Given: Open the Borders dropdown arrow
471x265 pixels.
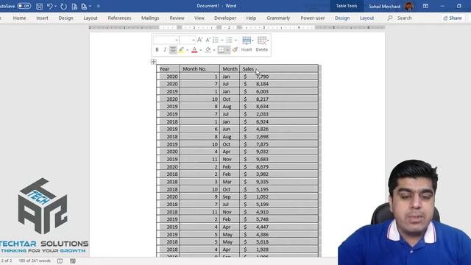Looking at the screenshot, I should pyautogui.click(x=227, y=50).
